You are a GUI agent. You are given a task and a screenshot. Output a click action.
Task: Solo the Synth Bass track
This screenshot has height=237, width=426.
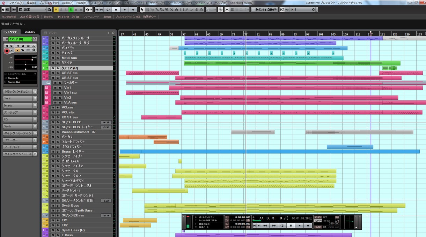[x=58, y=206]
